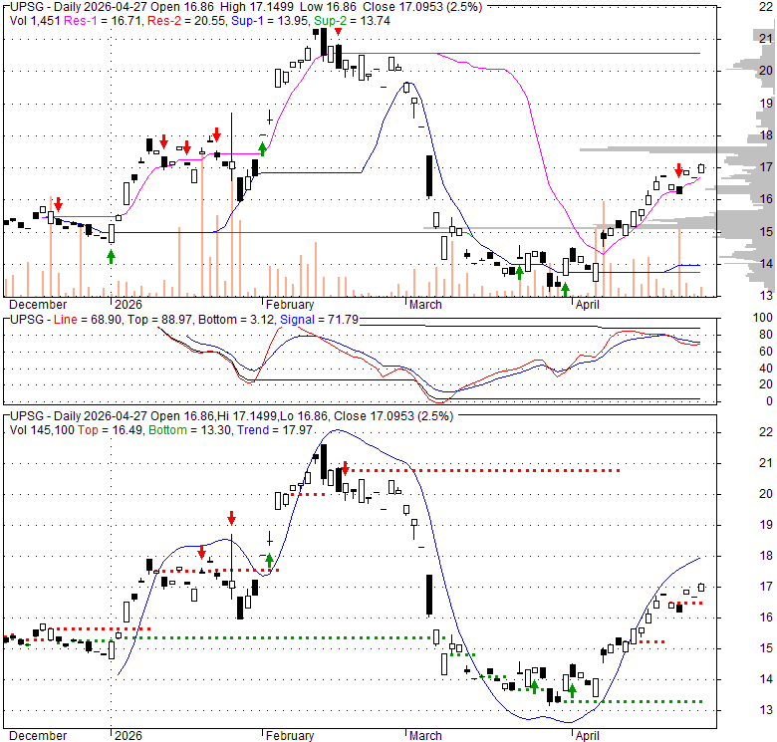Image resolution: width=777 pixels, height=742 pixels.
Task: Click the green up arrow near 2026 start, top chart
Action: (111, 256)
